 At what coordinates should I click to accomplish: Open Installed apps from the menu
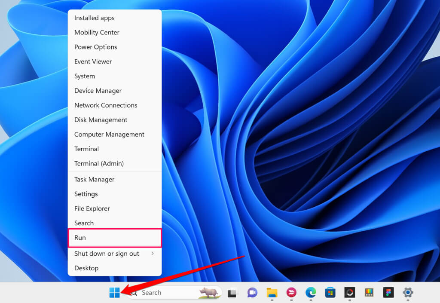tap(115, 18)
